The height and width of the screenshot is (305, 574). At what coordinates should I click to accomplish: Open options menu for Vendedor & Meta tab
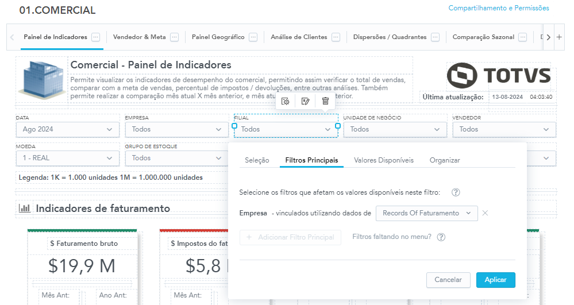pyautogui.click(x=174, y=37)
